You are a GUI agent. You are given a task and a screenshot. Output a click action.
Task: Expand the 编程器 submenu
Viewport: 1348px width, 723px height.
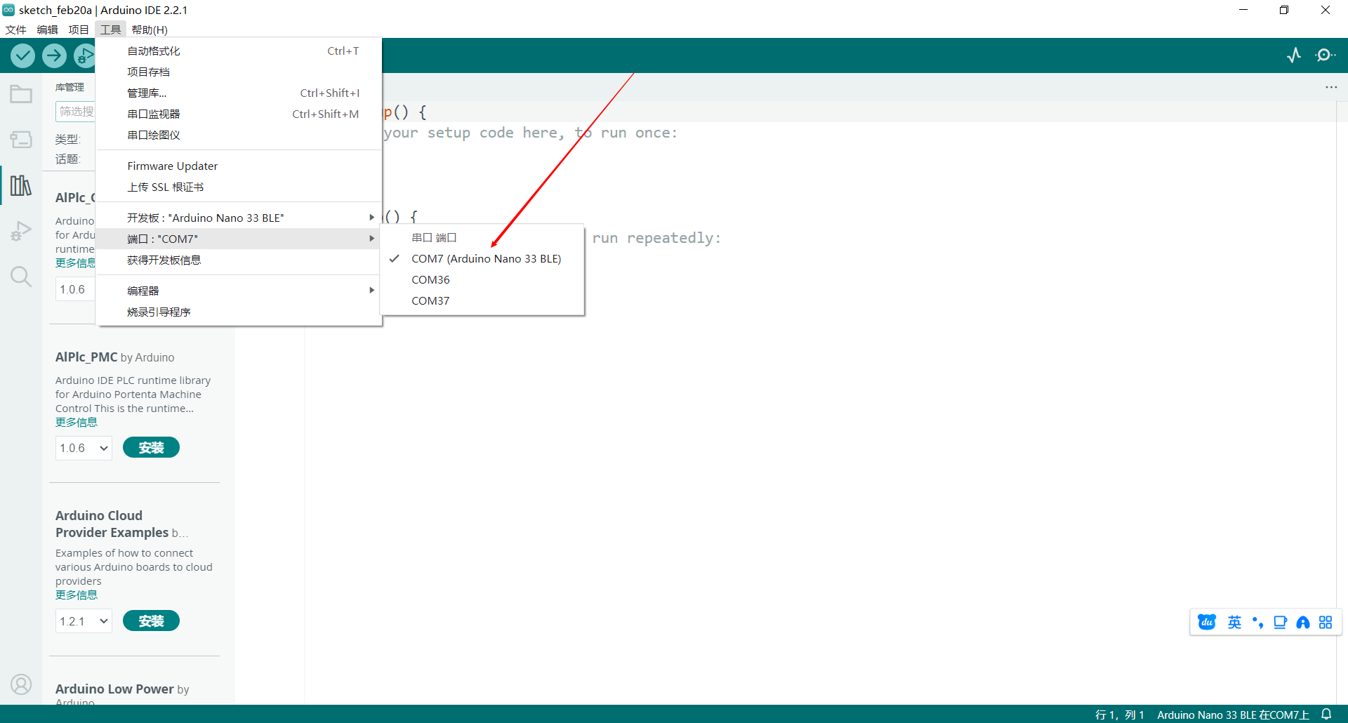coord(239,291)
